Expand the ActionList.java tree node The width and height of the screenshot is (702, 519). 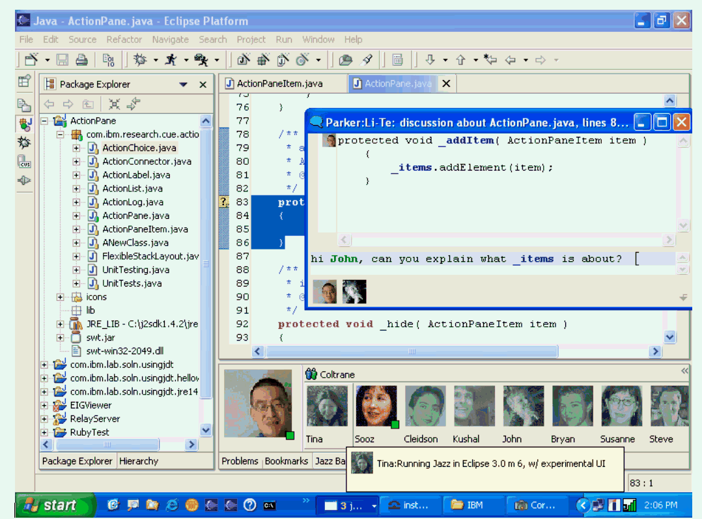pyautogui.click(x=76, y=189)
